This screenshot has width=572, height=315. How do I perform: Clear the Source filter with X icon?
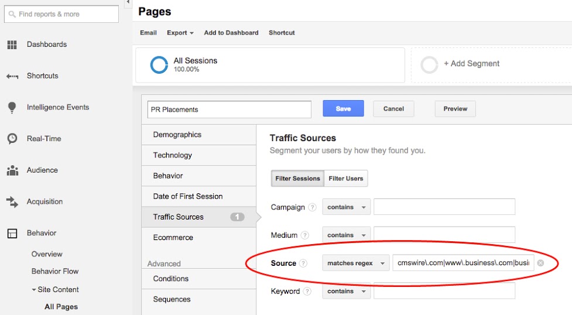(x=540, y=263)
